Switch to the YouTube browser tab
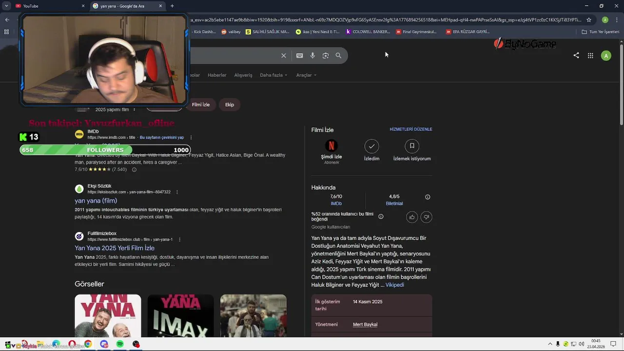 49,6
